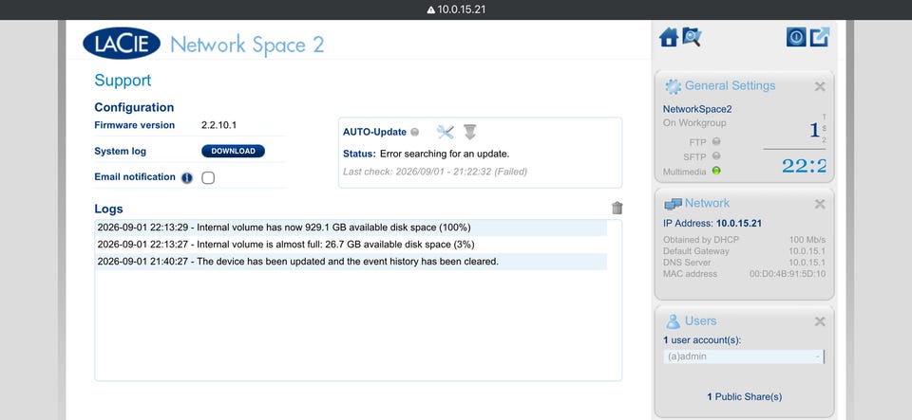Click status 'Error searching for an update.'

(445, 155)
